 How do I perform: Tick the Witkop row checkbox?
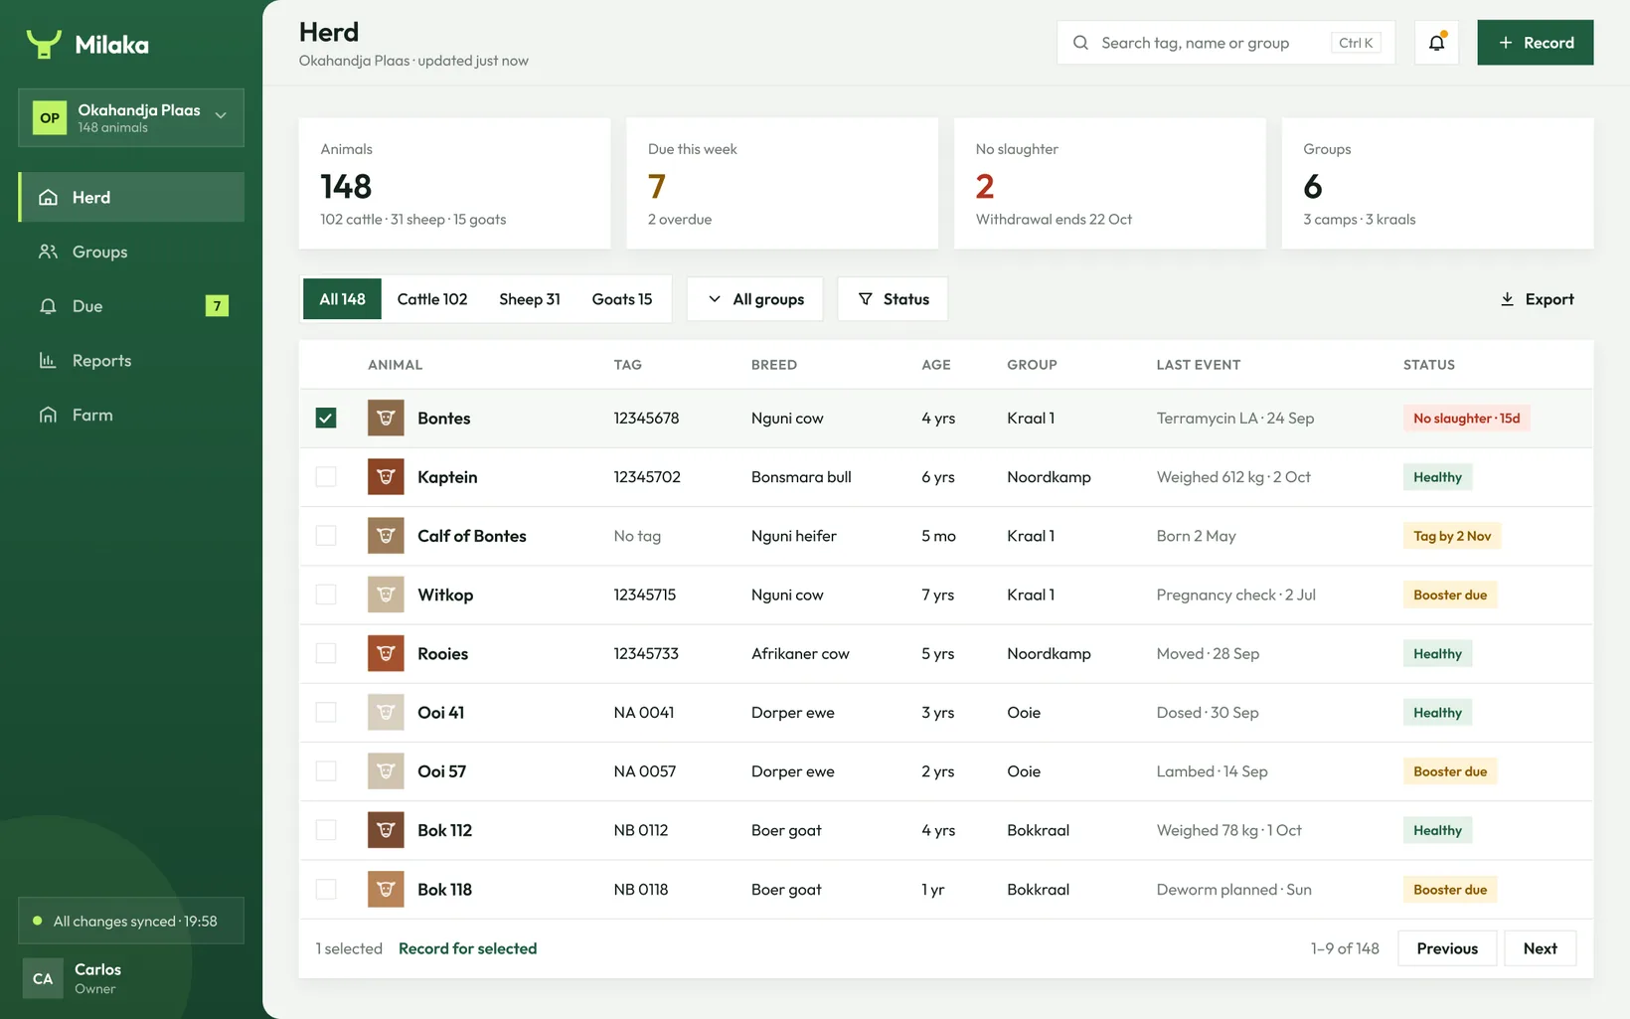tap(326, 594)
